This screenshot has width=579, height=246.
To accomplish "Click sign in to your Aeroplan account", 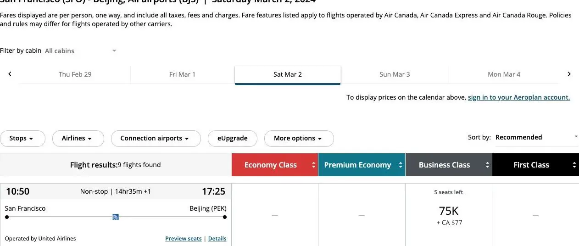I will pyautogui.click(x=518, y=97).
